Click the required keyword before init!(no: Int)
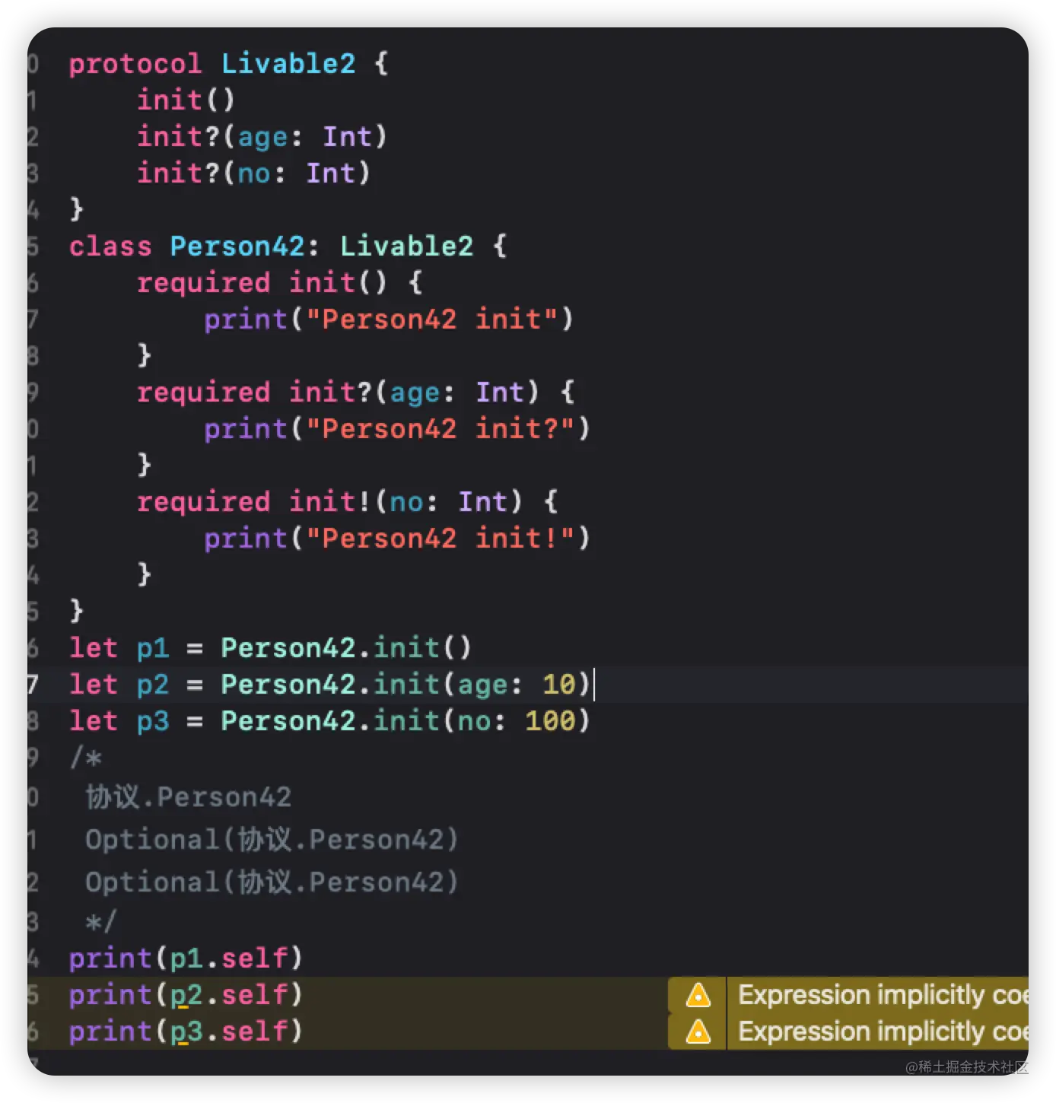Image resolution: width=1056 pixels, height=1103 pixels. pyautogui.click(x=203, y=502)
